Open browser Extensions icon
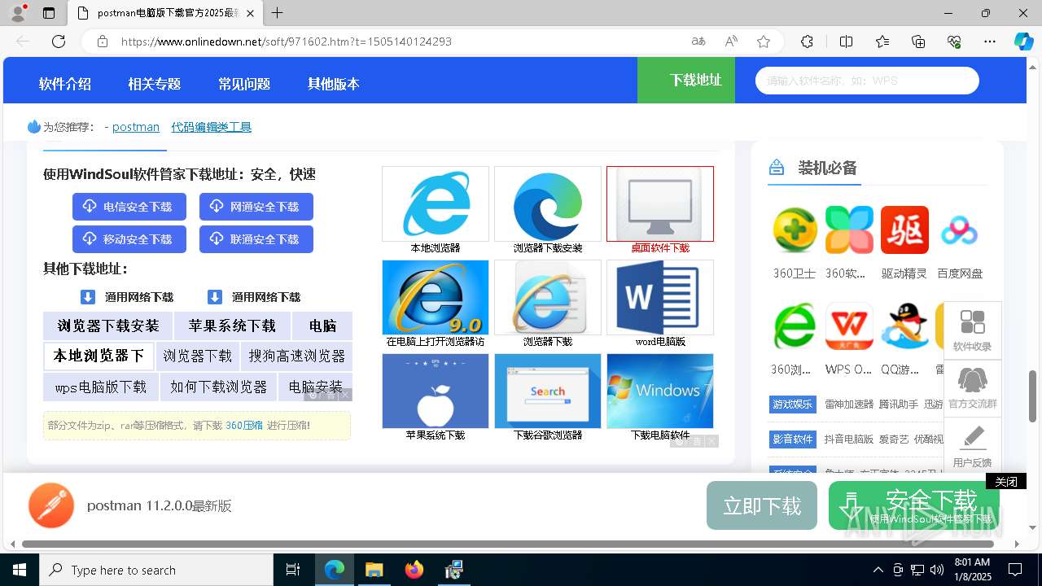The width and height of the screenshot is (1042, 586). pyautogui.click(x=807, y=42)
